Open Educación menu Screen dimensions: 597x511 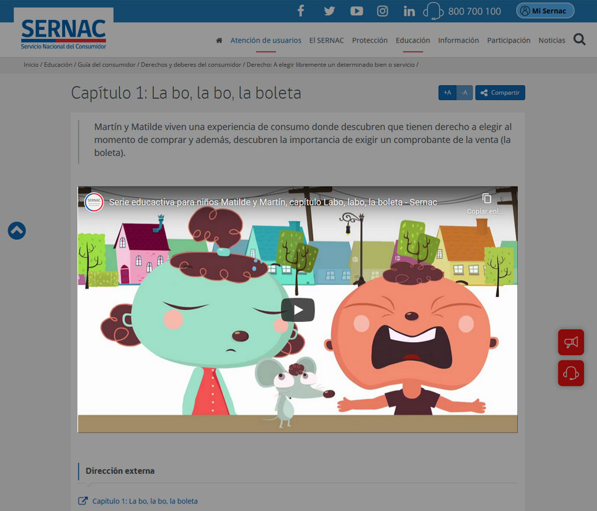coord(413,40)
